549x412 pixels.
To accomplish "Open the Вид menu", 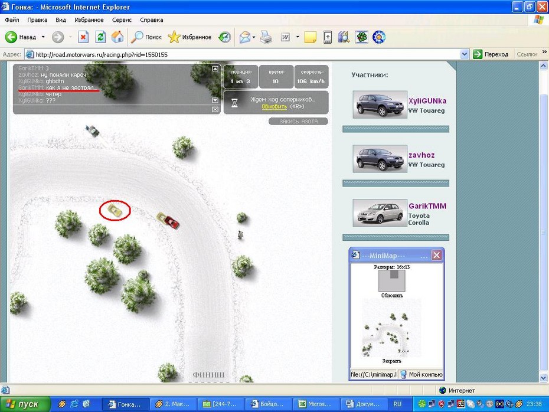I will coord(61,20).
